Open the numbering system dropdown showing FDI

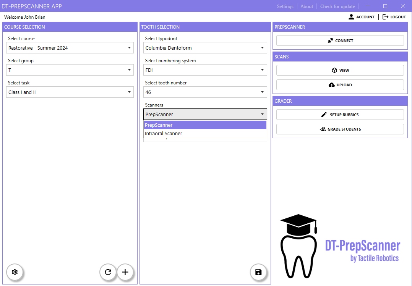point(205,70)
